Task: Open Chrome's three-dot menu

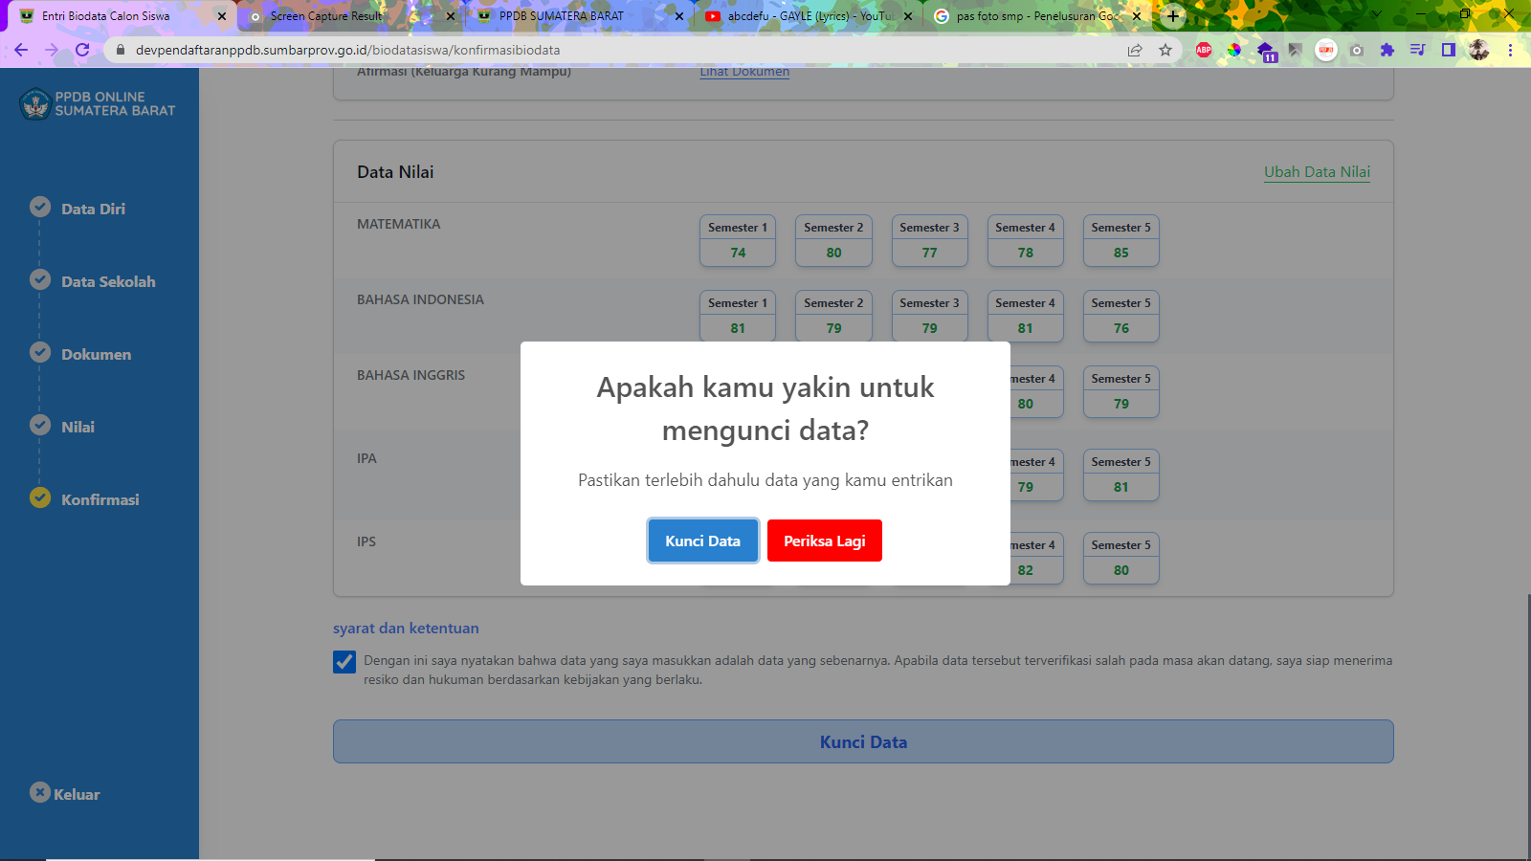Action: tap(1511, 50)
